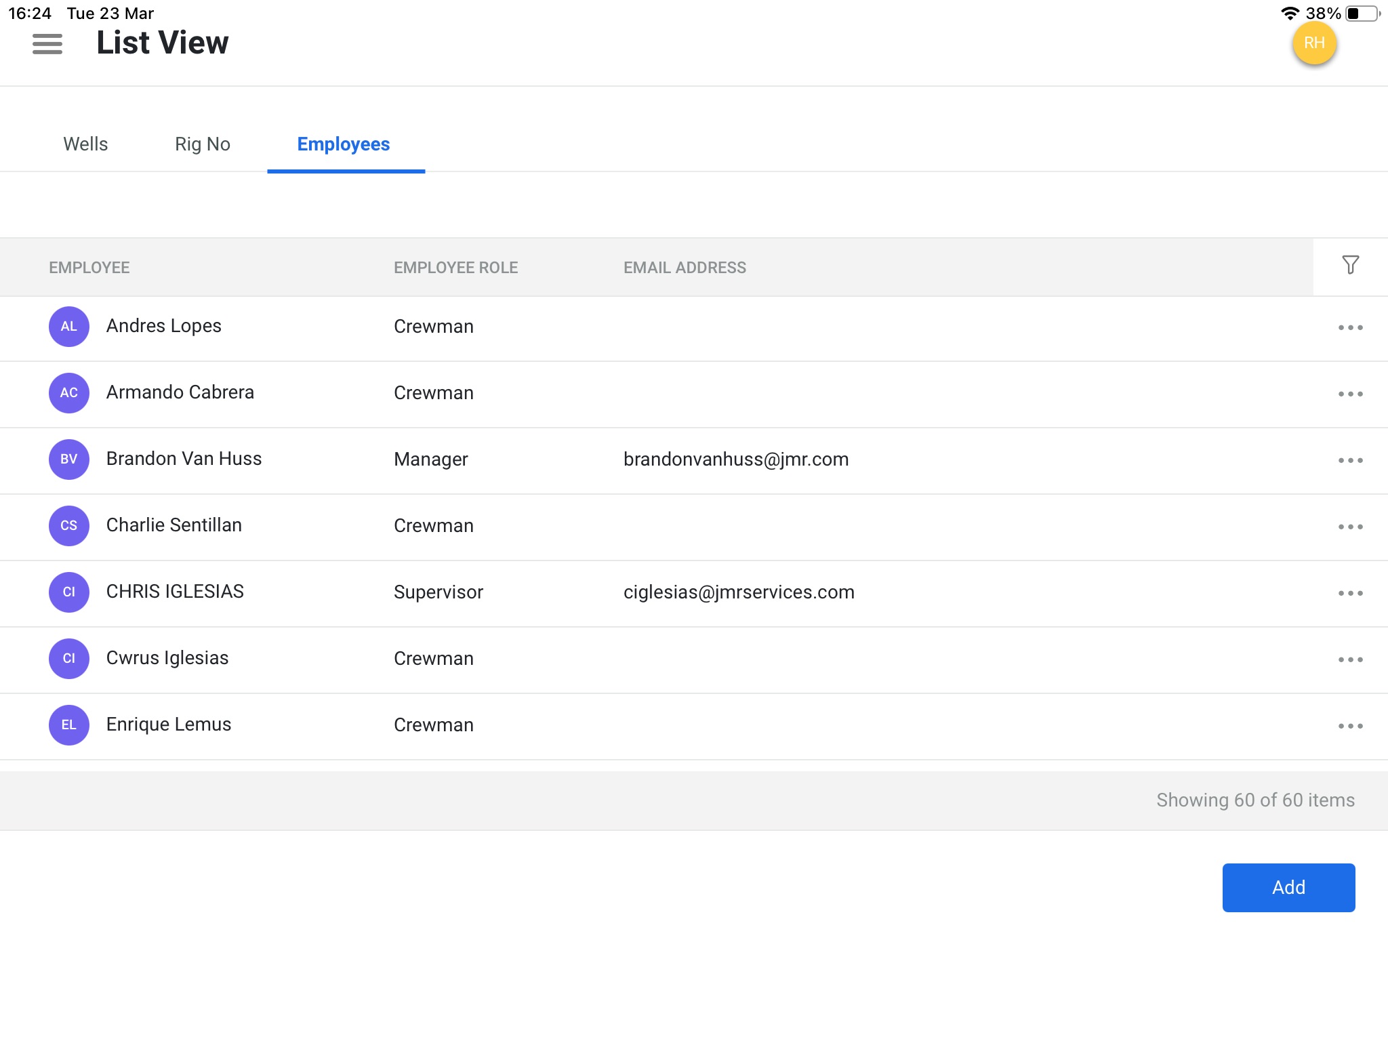
Task: Open more options for Charlie Sentillan
Action: click(x=1350, y=527)
